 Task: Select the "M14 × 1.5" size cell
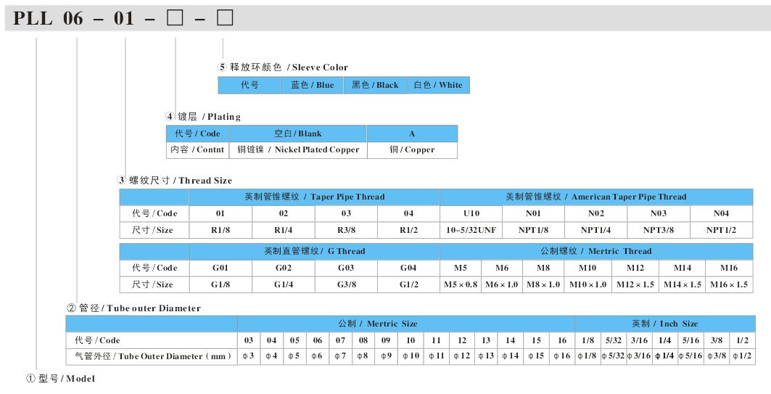(683, 285)
